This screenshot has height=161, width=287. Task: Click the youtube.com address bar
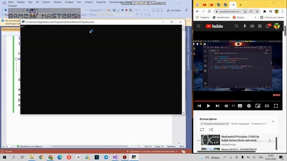click(x=230, y=11)
